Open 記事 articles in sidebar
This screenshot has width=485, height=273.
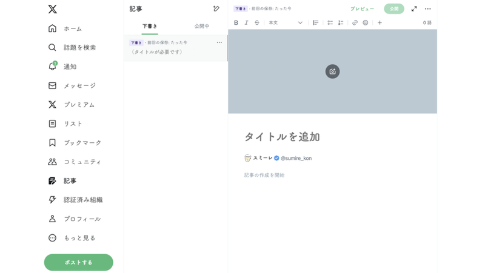(x=62, y=180)
